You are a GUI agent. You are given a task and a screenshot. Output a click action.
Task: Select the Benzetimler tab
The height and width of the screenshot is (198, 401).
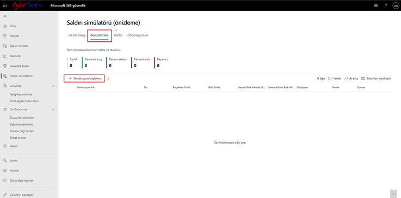click(x=99, y=35)
